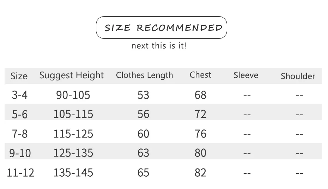Click the 135-145 height cell
Image resolution: width=328 pixels, height=189 pixels.
pos(73,173)
